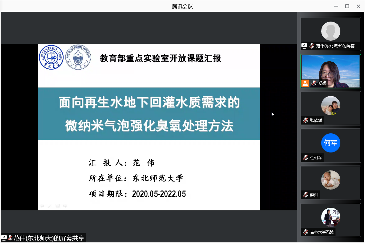Click the screen share icon on 范伟's tile
The image size is (365, 243).
(x=304, y=46)
